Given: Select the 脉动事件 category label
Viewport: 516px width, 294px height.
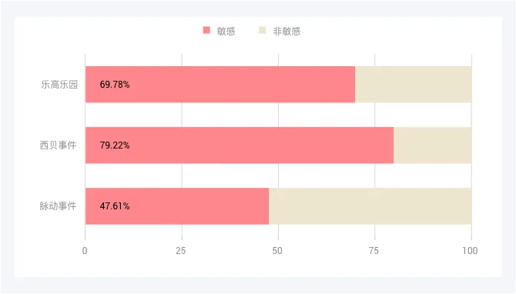Looking at the screenshot, I should point(59,205).
